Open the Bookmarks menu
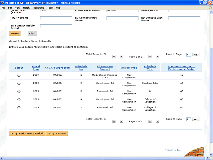Viewport: 213px width, 160px height. pyautogui.click(x=38, y=7)
